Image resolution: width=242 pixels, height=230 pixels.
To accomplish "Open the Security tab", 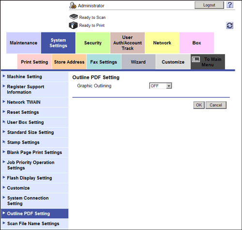I will click(x=93, y=43).
